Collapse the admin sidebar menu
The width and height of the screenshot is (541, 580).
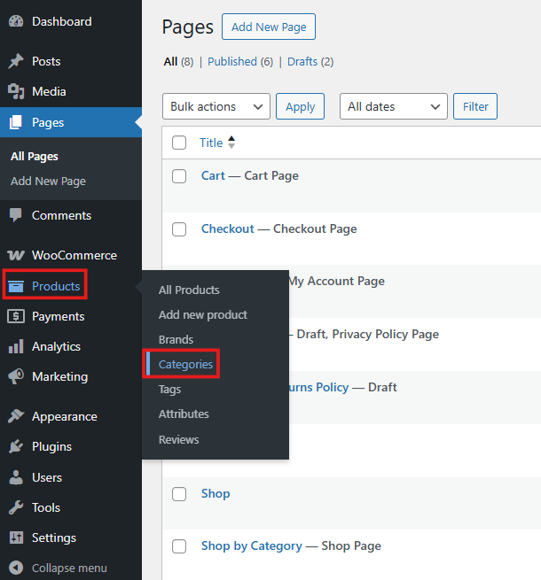tap(69, 568)
